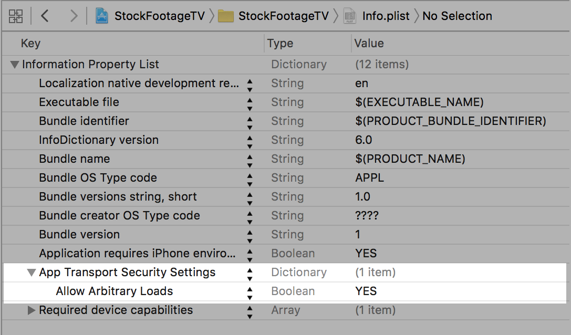Viewport: 571px width, 335px height.
Task: Open key stepper for InfoDictionary version
Action: pos(250,142)
